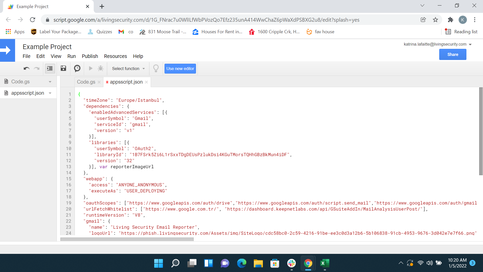Open Windows Start menu
The height and width of the screenshot is (272, 483).
pos(158,263)
